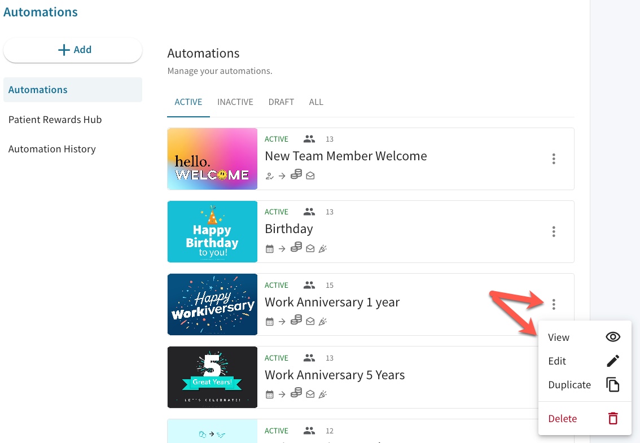Open Patient Rewards Hub

55,120
